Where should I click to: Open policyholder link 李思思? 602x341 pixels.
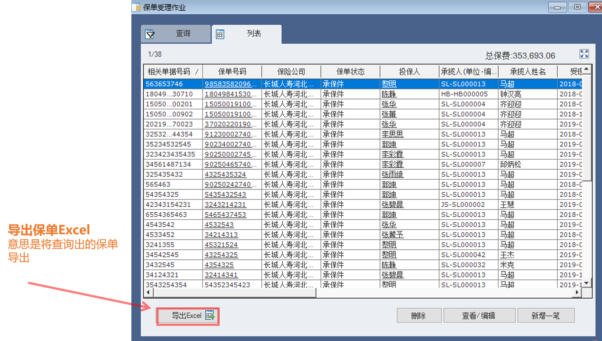(x=392, y=134)
